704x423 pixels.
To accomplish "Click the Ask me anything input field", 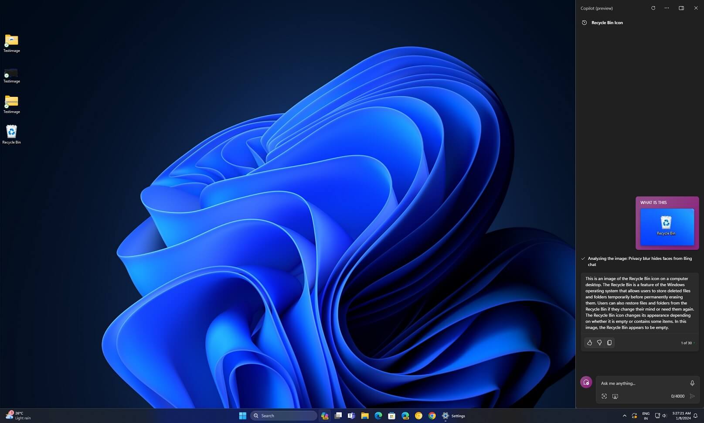I will coord(641,383).
